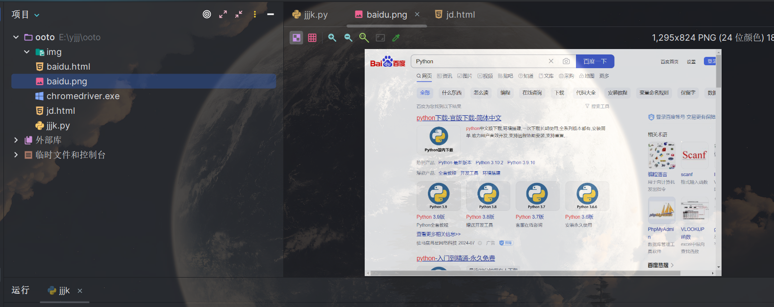The image size is (774, 307).
Task: Close the baidu.png editor tab
Action: [417, 14]
